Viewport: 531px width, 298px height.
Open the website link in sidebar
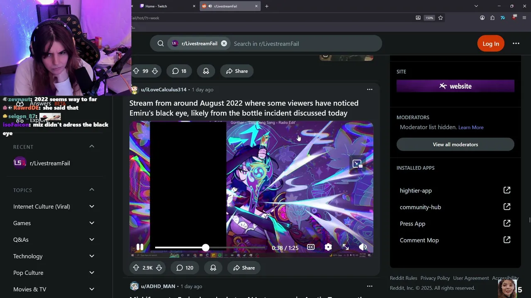pyautogui.click(x=455, y=86)
